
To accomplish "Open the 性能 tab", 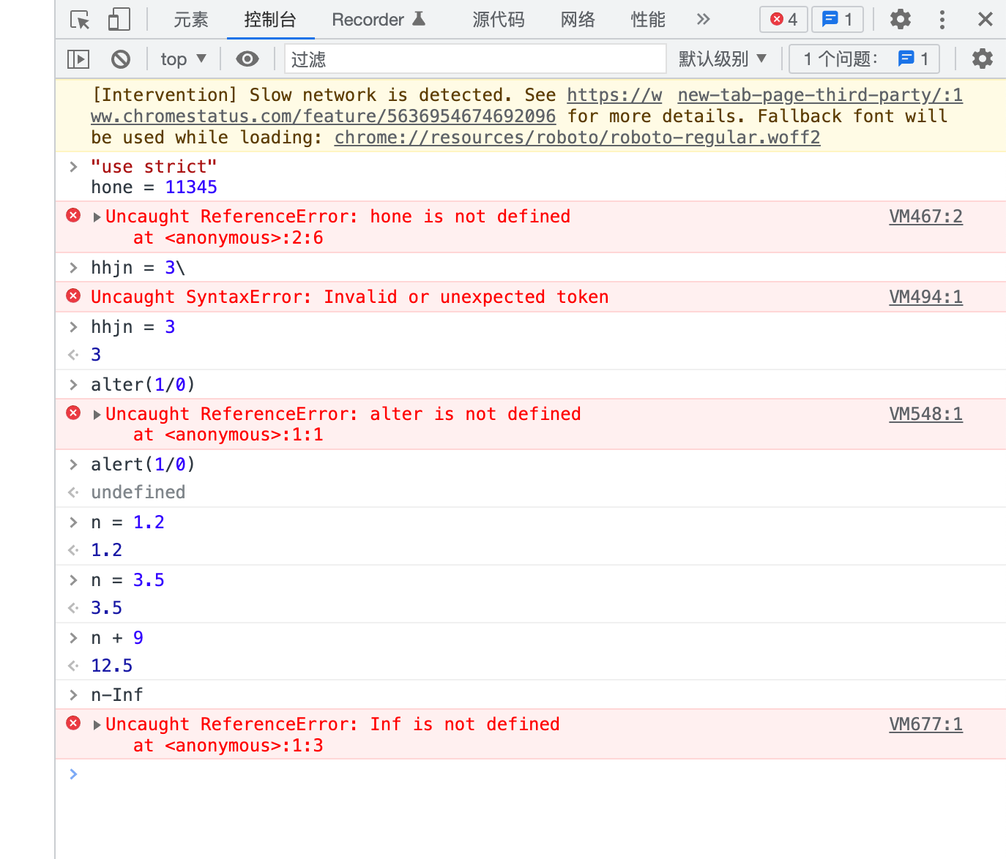I will 648,20.
